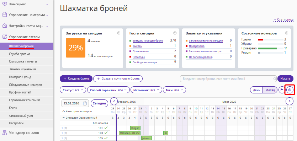The image size is (297, 141).
Task: Open the Просрочено link
Action: (x=197, y=46)
